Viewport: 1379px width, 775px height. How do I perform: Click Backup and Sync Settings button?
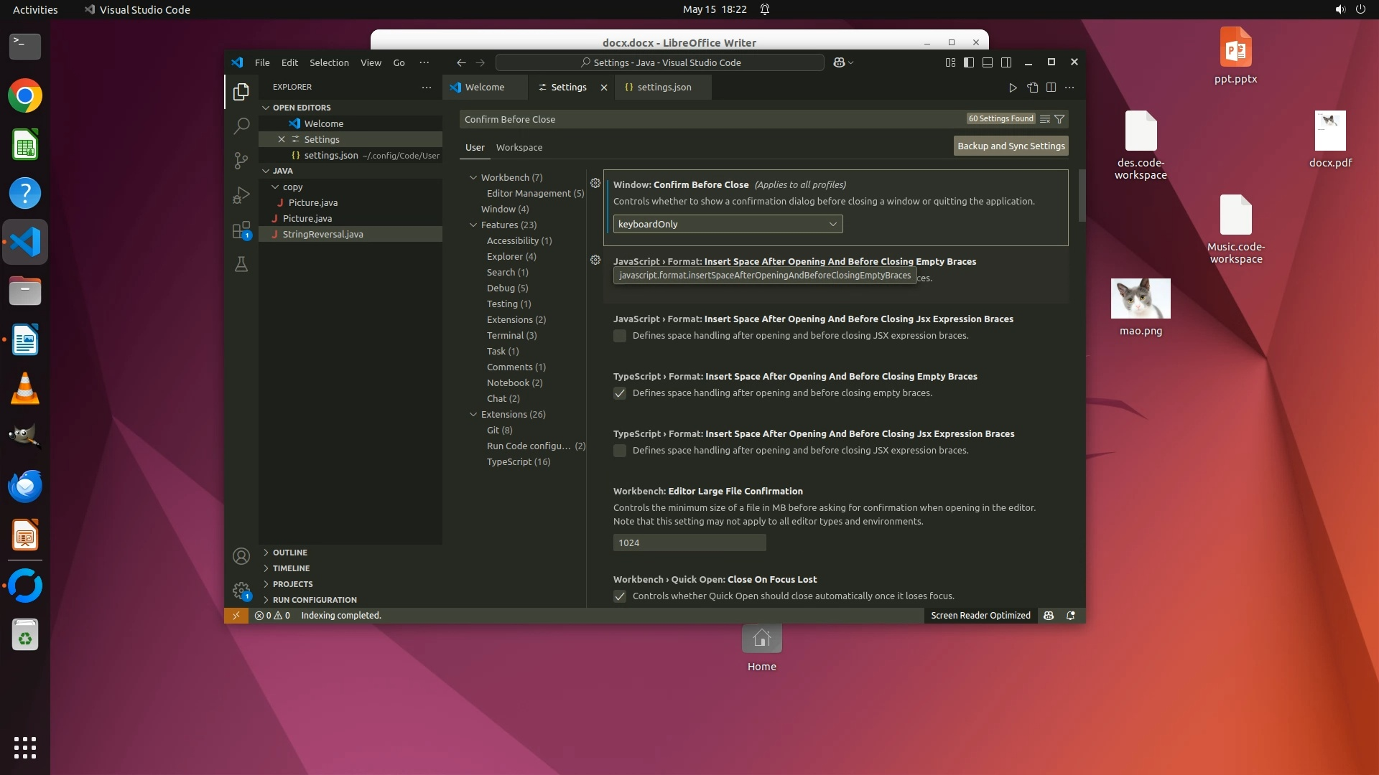[x=1011, y=146]
